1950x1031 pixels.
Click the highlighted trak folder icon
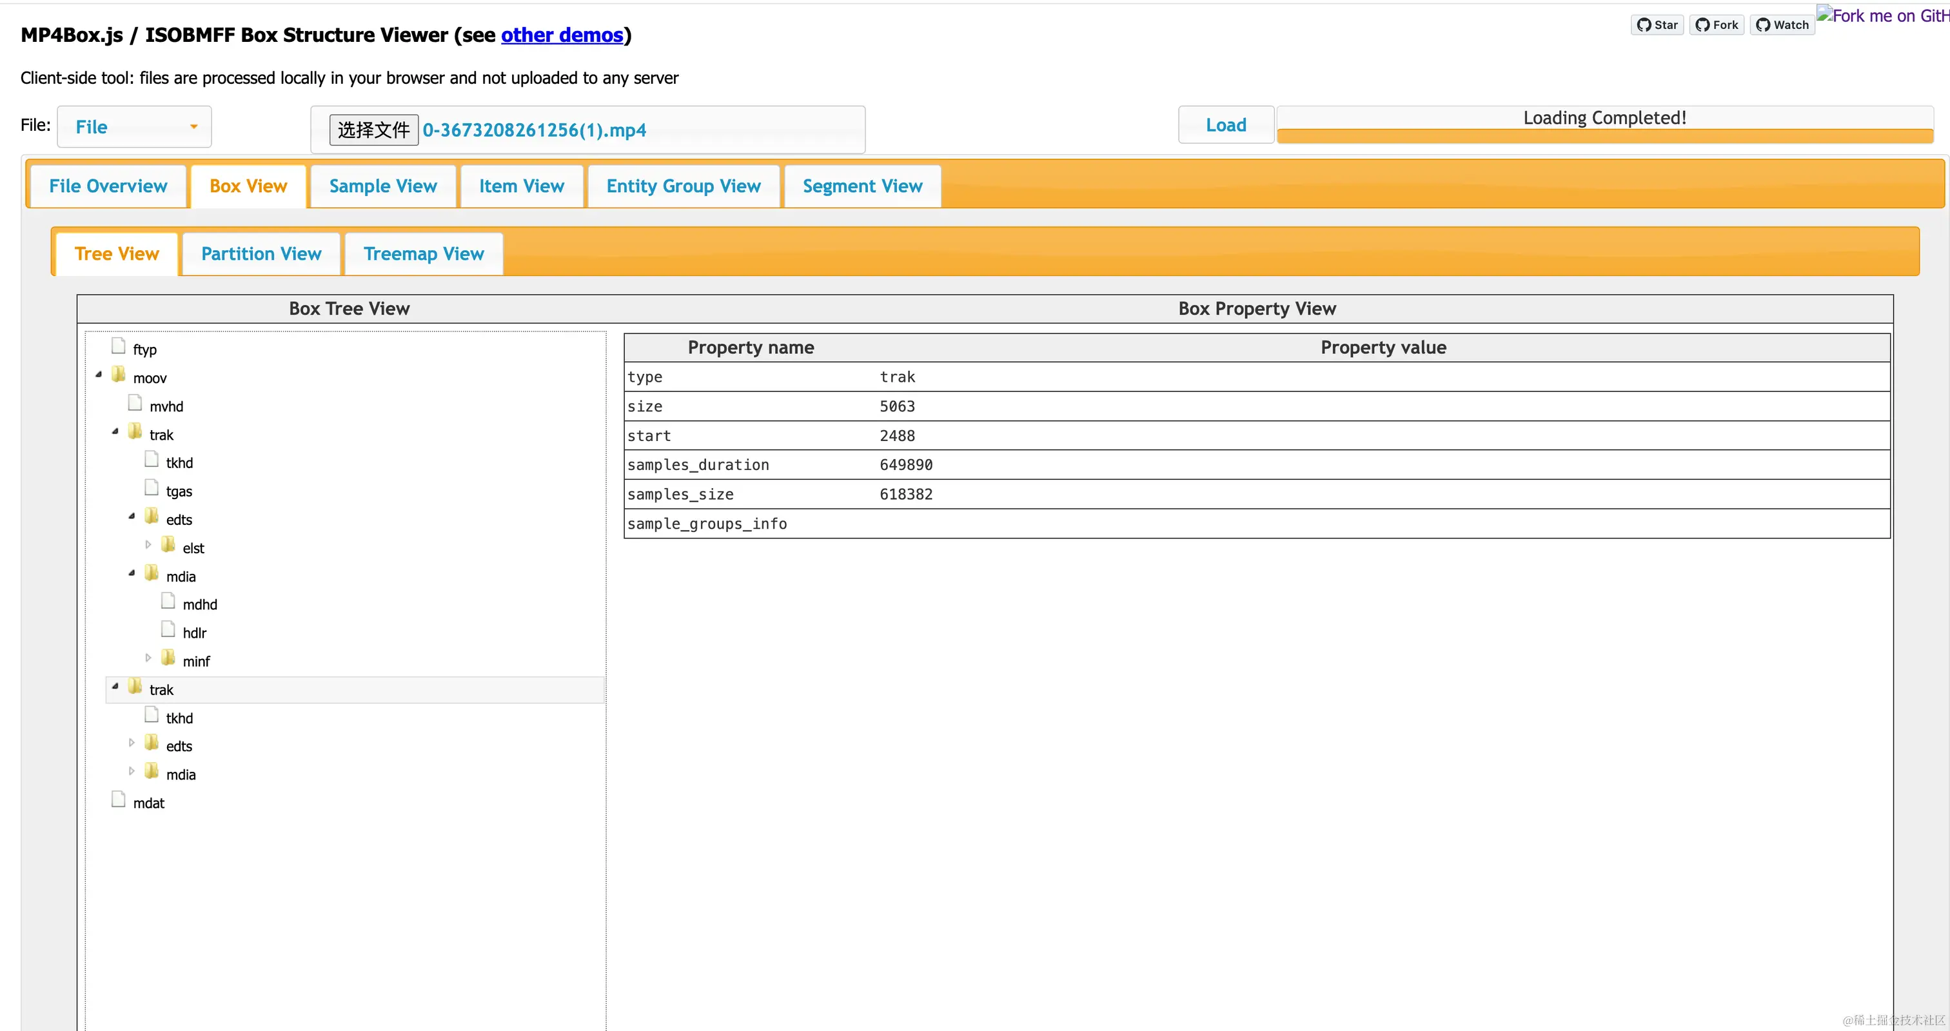pyautogui.click(x=135, y=687)
